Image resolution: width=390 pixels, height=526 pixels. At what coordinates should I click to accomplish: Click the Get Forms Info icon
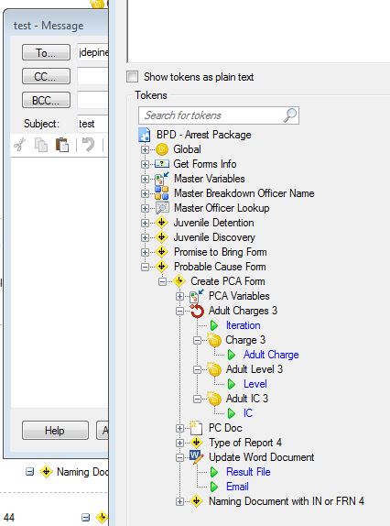[x=162, y=164]
